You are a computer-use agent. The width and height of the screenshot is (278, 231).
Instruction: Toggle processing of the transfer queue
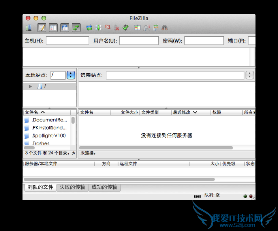point(98,28)
